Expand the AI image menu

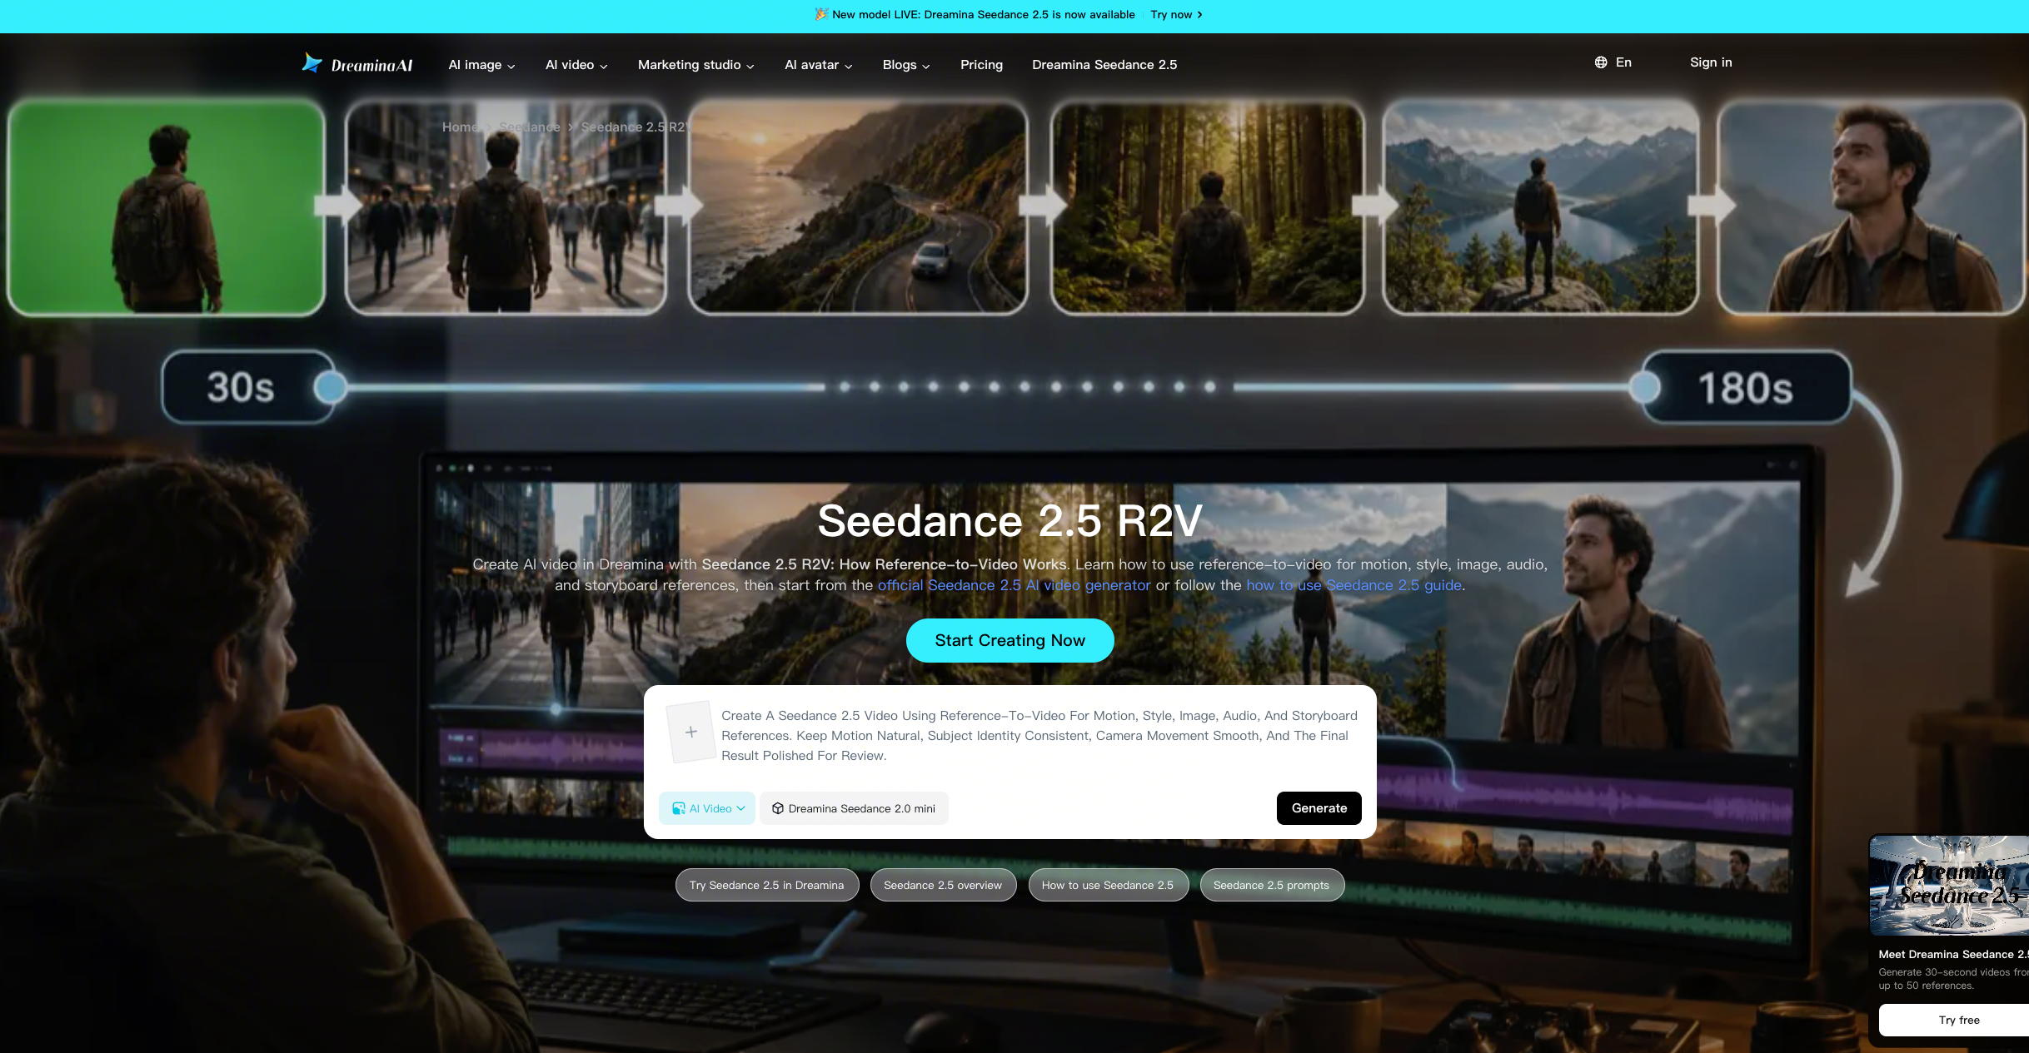(481, 65)
